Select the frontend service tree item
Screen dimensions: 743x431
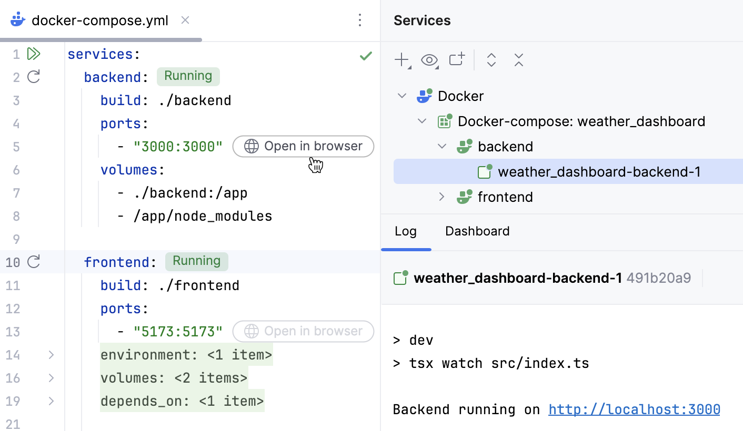(x=505, y=197)
